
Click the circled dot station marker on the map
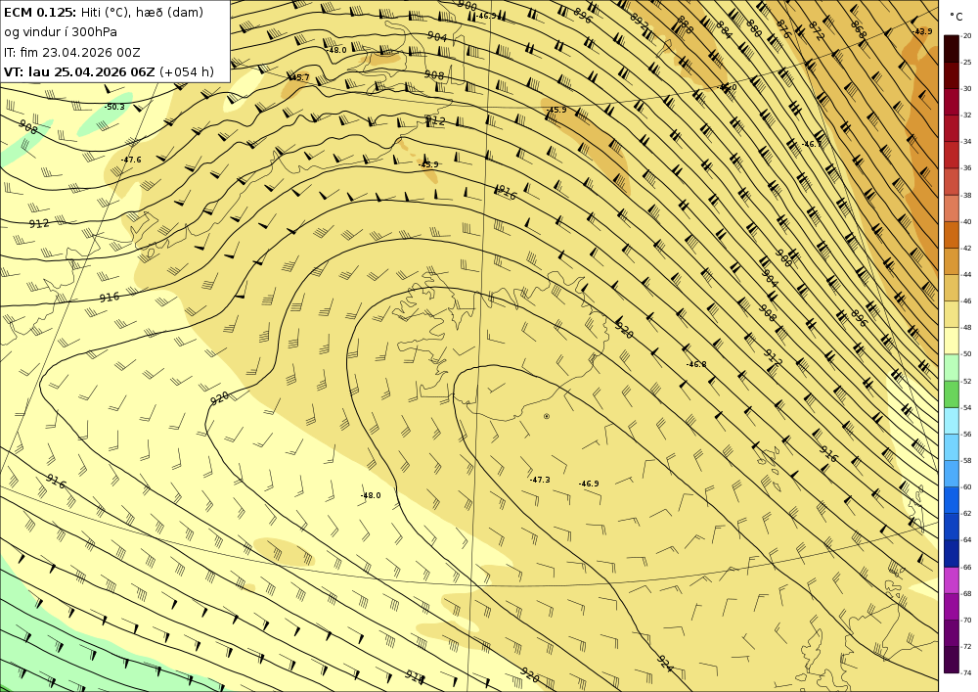(x=547, y=416)
